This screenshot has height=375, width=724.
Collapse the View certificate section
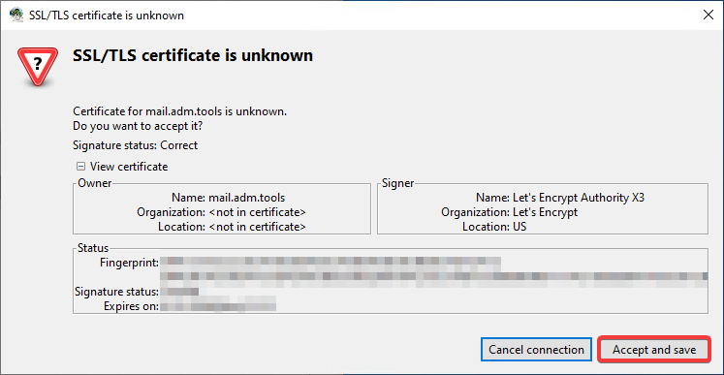click(x=80, y=167)
